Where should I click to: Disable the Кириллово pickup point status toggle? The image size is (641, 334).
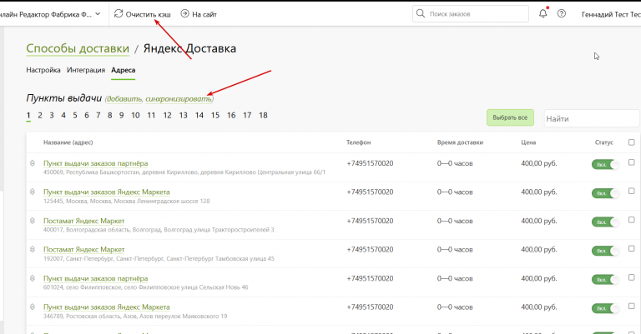605,165
